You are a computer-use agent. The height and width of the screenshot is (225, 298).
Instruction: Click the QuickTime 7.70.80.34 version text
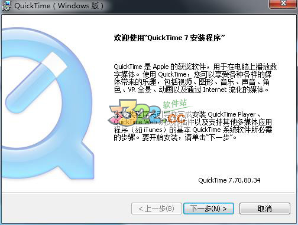(x=229, y=180)
